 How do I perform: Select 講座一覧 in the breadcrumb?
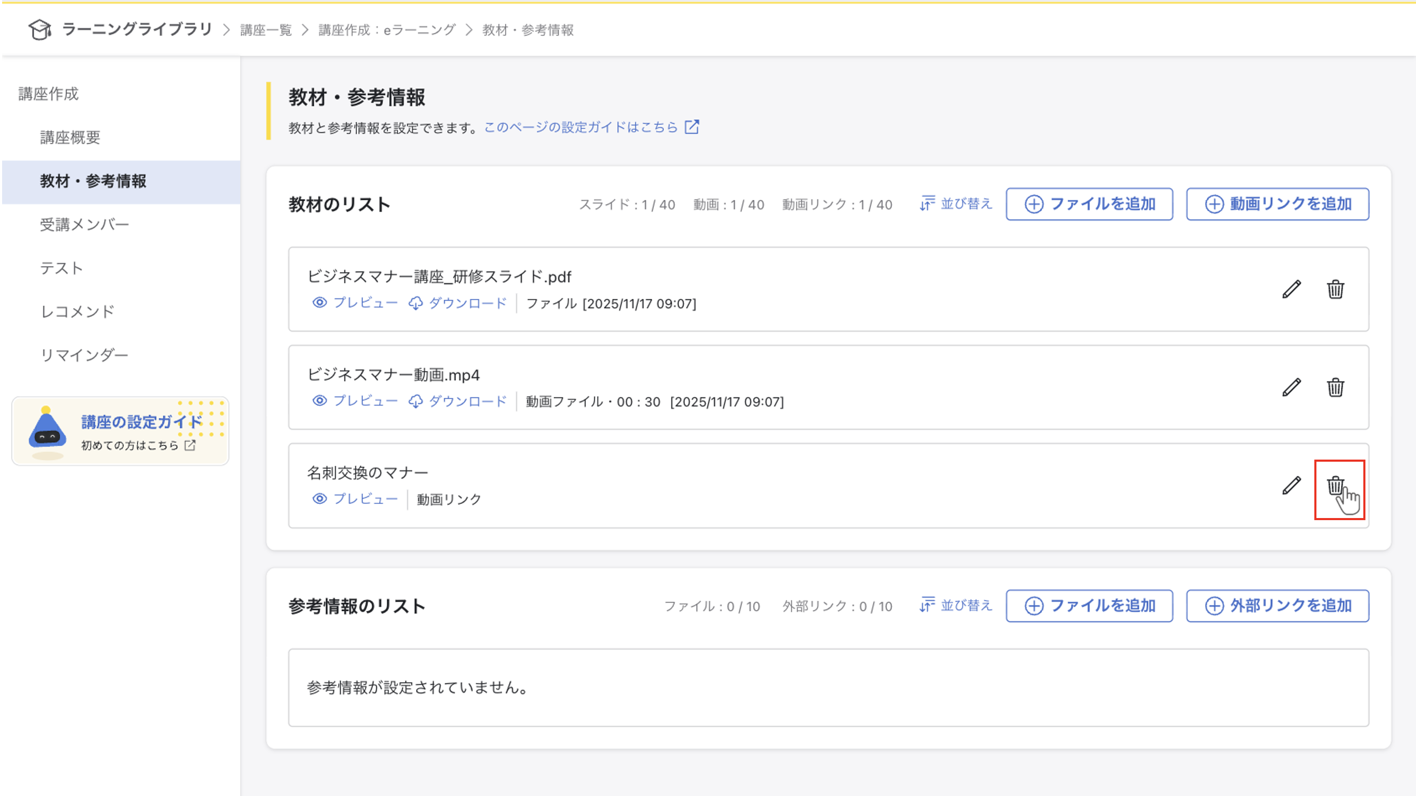(266, 30)
